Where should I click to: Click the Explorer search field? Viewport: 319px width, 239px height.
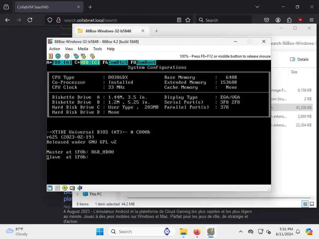pos(293,43)
